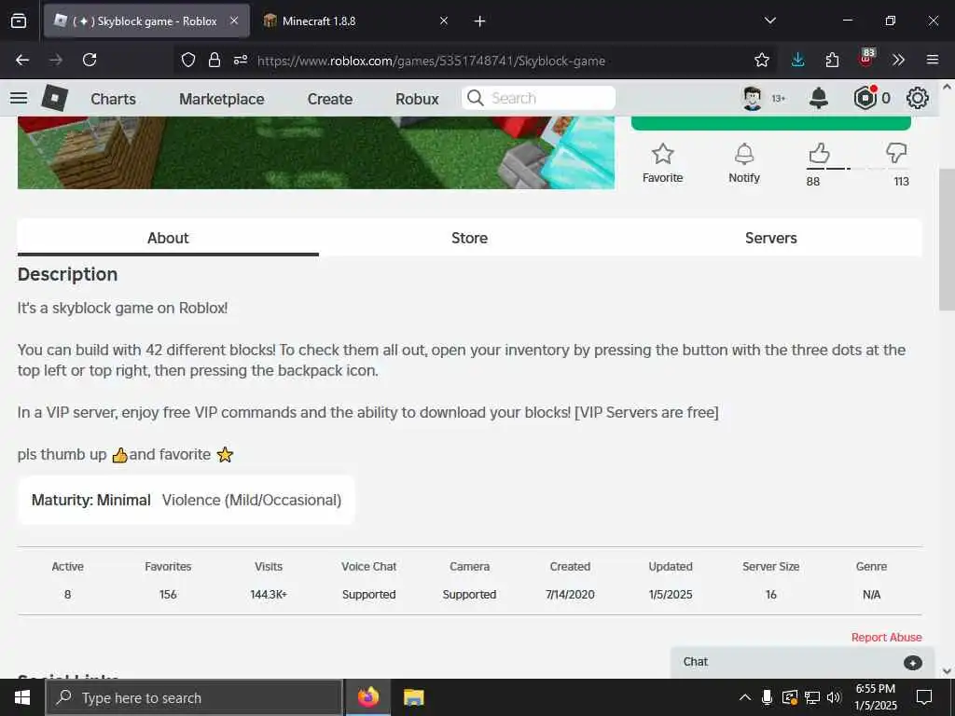The height and width of the screenshot is (716, 955).
Task: Enable Notify for this game
Action: pyautogui.click(x=744, y=163)
